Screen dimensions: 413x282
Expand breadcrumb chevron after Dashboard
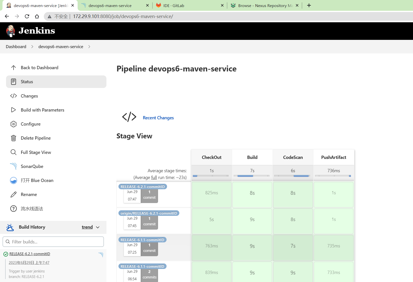click(32, 47)
